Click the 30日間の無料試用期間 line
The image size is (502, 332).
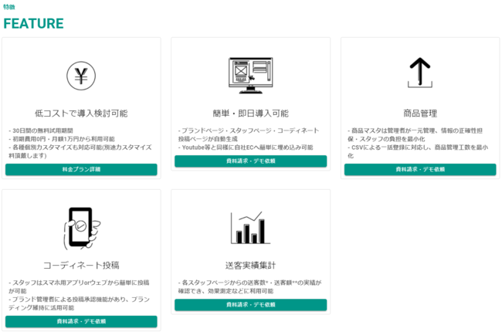(x=41, y=130)
